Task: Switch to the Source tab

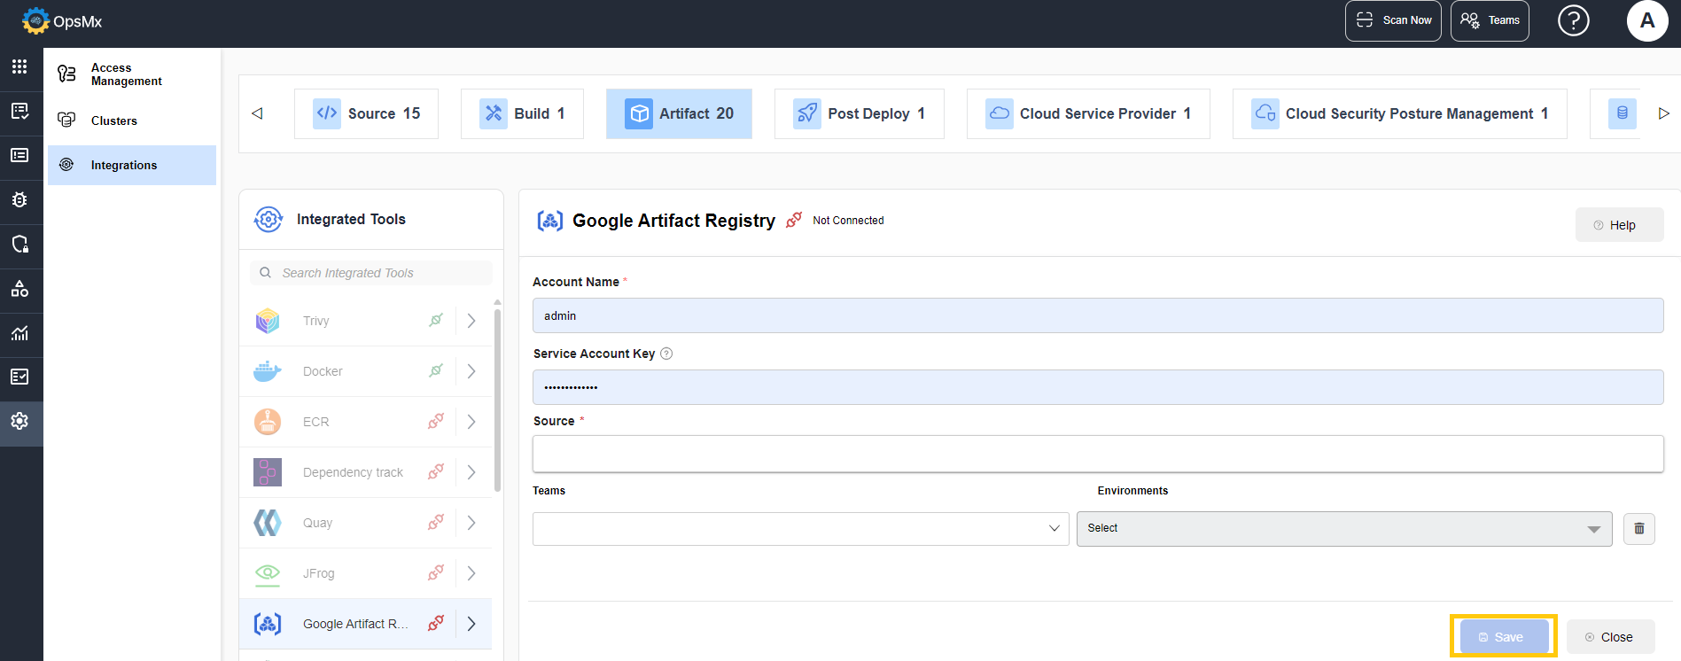Action: pyautogui.click(x=366, y=113)
